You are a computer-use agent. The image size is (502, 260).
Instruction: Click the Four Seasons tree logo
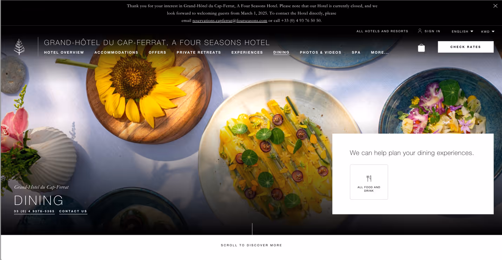(19, 47)
